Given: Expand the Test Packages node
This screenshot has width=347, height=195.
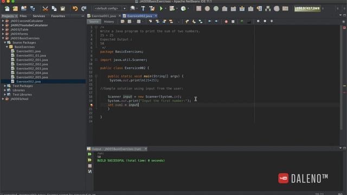Looking at the screenshot, I should (x=5, y=86).
